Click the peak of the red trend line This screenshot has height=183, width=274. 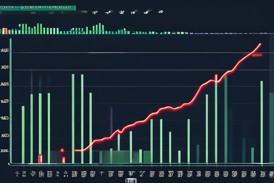(x=260, y=44)
